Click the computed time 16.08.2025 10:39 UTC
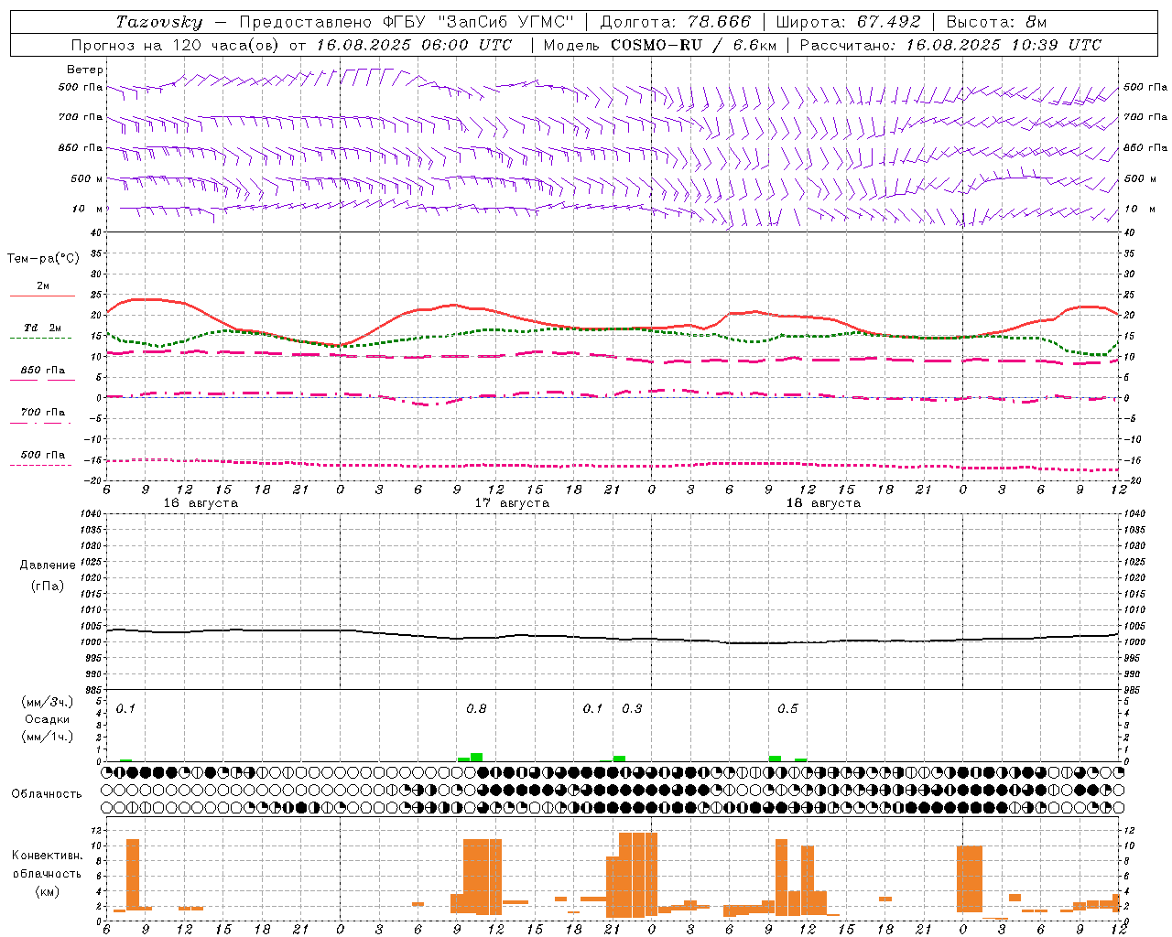The height and width of the screenshot is (937, 1172). pos(1004,45)
